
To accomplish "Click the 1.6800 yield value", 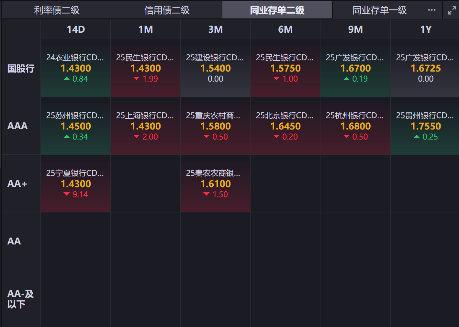I will pyautogui.click(x=355, y=126).
